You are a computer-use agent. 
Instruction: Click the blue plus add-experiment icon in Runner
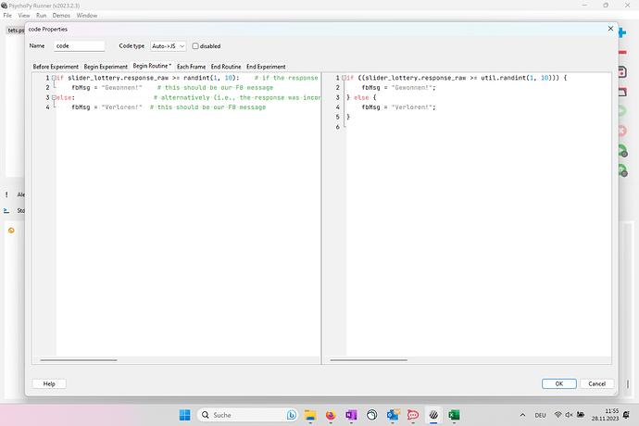622,32
